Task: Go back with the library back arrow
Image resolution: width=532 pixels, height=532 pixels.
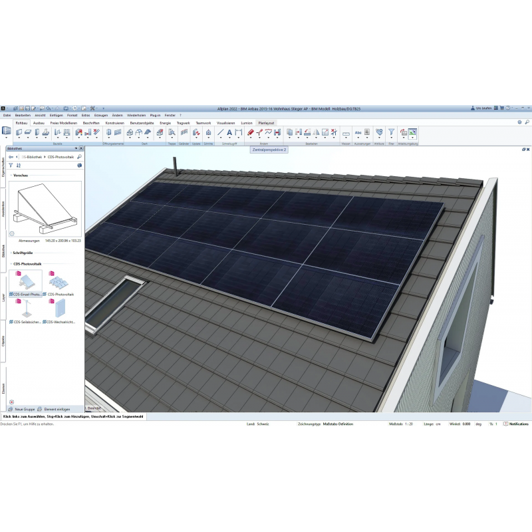Action: [11, 157]
